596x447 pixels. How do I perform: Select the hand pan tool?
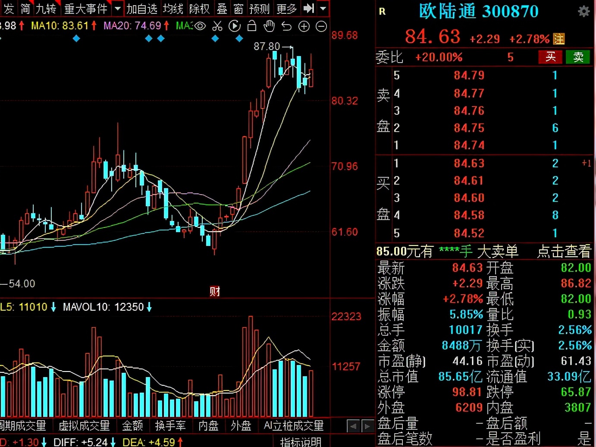pyautogui.click(x=269, y=26)
